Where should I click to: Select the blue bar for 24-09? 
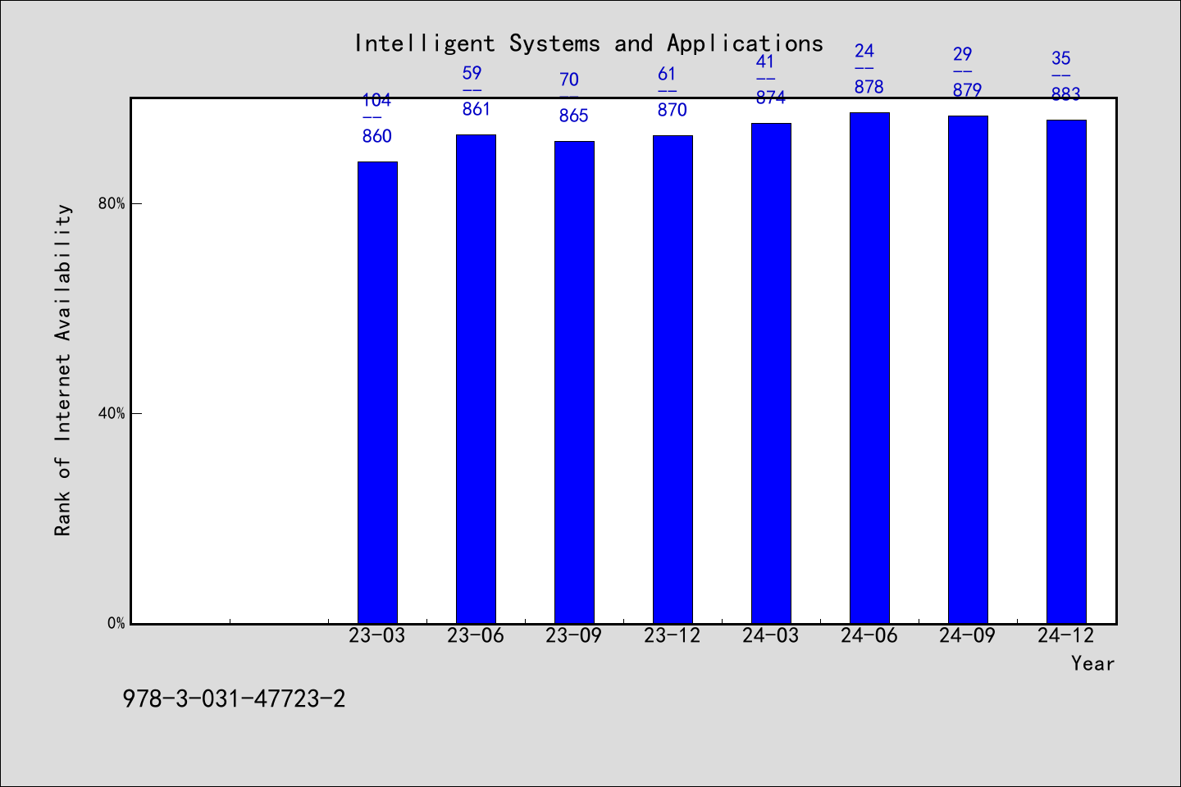[968, 370]
